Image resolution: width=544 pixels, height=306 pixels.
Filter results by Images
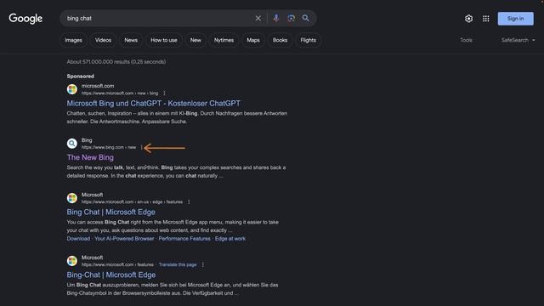74,40
